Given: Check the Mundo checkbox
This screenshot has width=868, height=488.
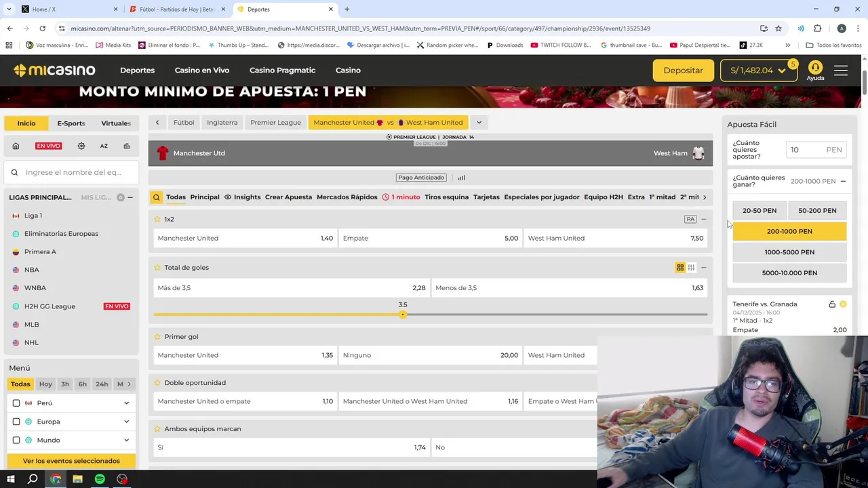Looking at the screenshot, I should click(16, 441).
